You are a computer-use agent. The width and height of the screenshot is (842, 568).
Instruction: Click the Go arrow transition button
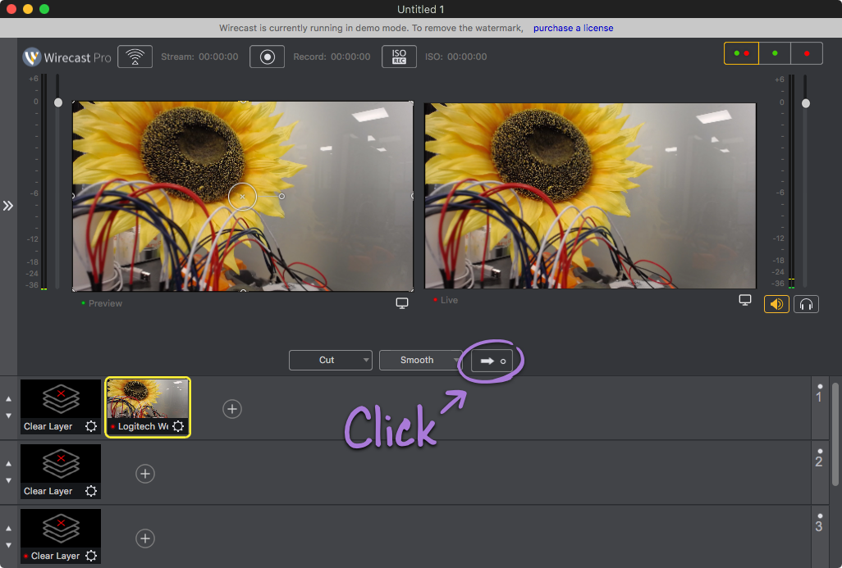click(x=492, y=361)
